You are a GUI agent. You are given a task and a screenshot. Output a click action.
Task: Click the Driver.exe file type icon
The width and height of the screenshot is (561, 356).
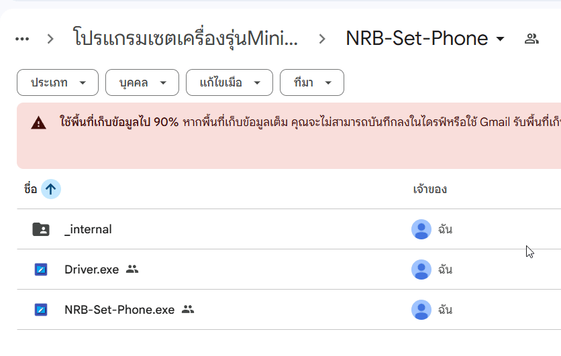41,270
